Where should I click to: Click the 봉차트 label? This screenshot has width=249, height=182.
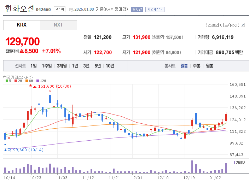click(170, 66)
